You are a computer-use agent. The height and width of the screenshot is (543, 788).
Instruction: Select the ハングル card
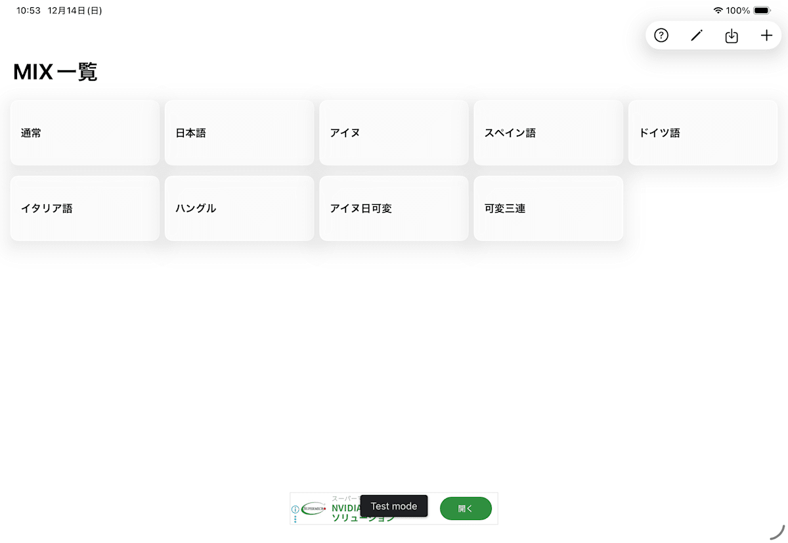pyautogui.click(x=239, y=208)
